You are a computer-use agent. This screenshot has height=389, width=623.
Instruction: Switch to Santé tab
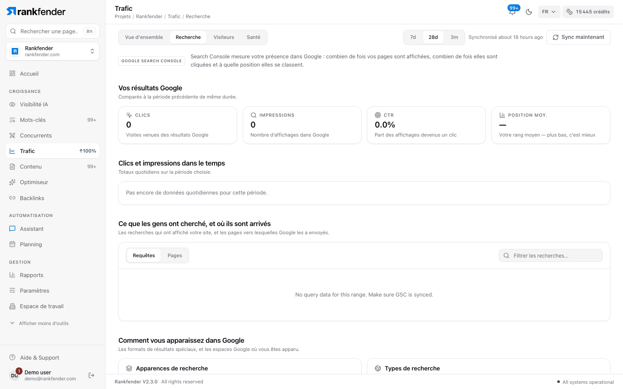point(254,37)
